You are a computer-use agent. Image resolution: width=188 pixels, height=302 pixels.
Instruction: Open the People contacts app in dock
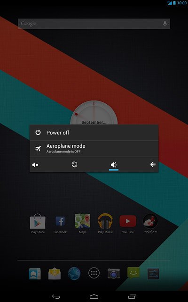tap(35, 274)
